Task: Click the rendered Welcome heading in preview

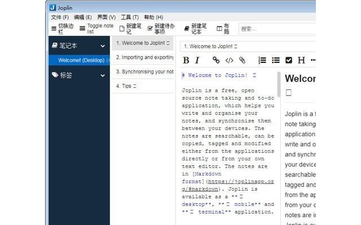Action: (300, 79)
